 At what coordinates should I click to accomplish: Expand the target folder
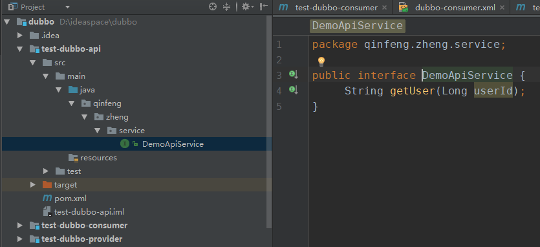[33, 185]
